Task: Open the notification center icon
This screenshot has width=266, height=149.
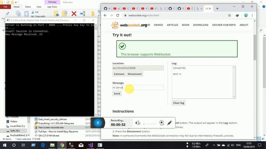Action: point(259,145)
